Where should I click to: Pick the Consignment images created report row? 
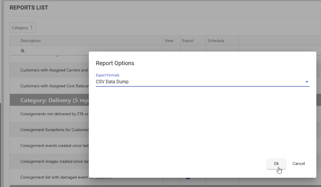click(53, 161)
